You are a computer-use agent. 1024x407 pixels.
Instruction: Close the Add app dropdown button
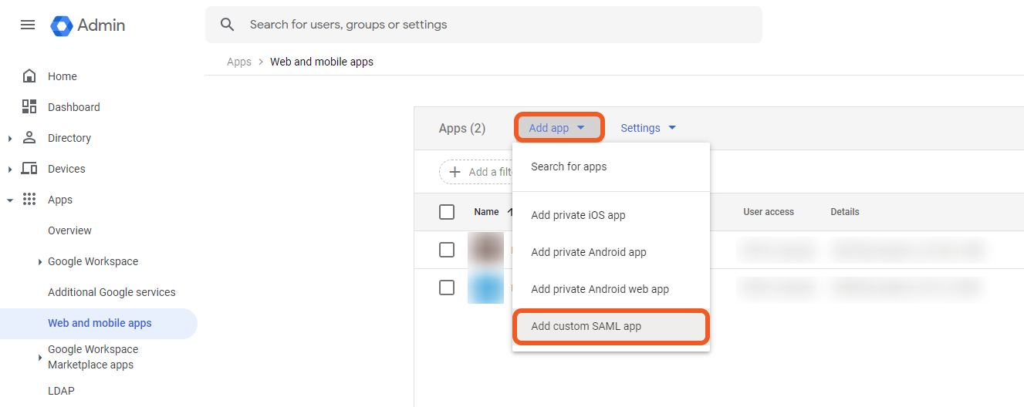point(558,128)
